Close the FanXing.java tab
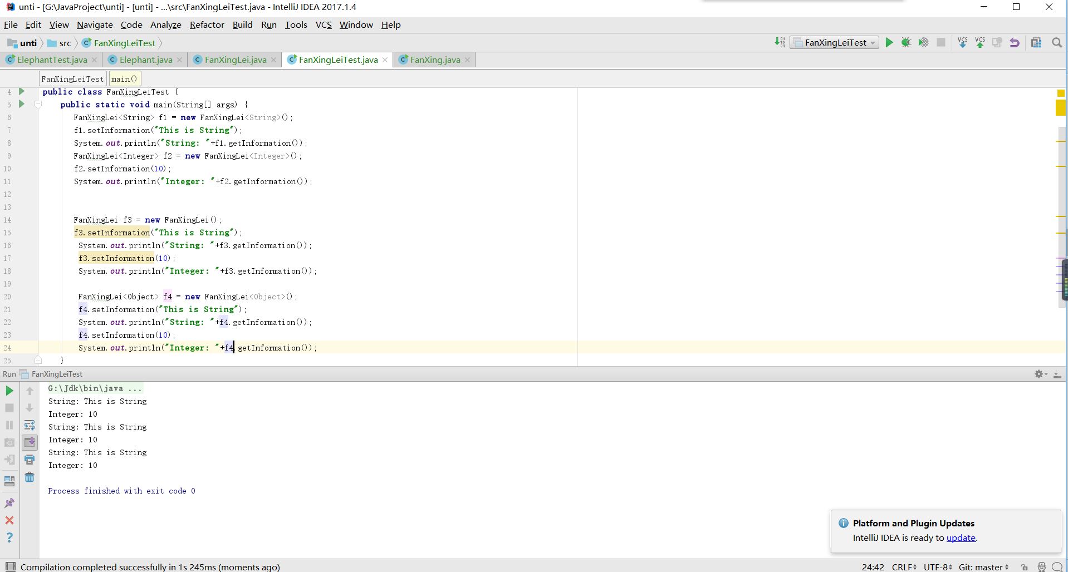 [467, 60]
